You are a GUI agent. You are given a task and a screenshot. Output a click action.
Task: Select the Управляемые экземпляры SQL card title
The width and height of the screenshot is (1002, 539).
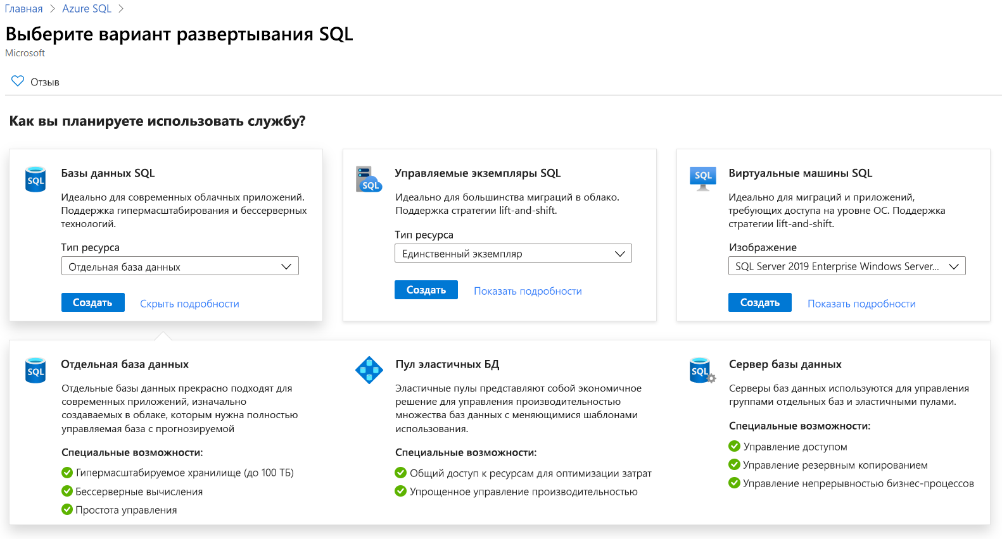pyautogui.click(x=478, y=173)
